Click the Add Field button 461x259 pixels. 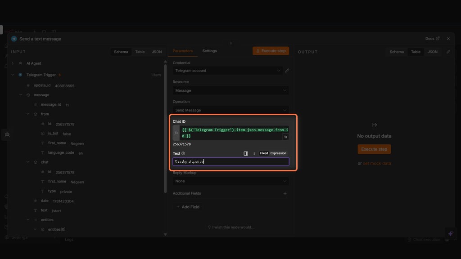tap(188, 207)
